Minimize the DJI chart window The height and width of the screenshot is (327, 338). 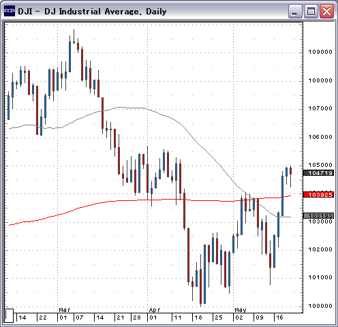(294, 12)
